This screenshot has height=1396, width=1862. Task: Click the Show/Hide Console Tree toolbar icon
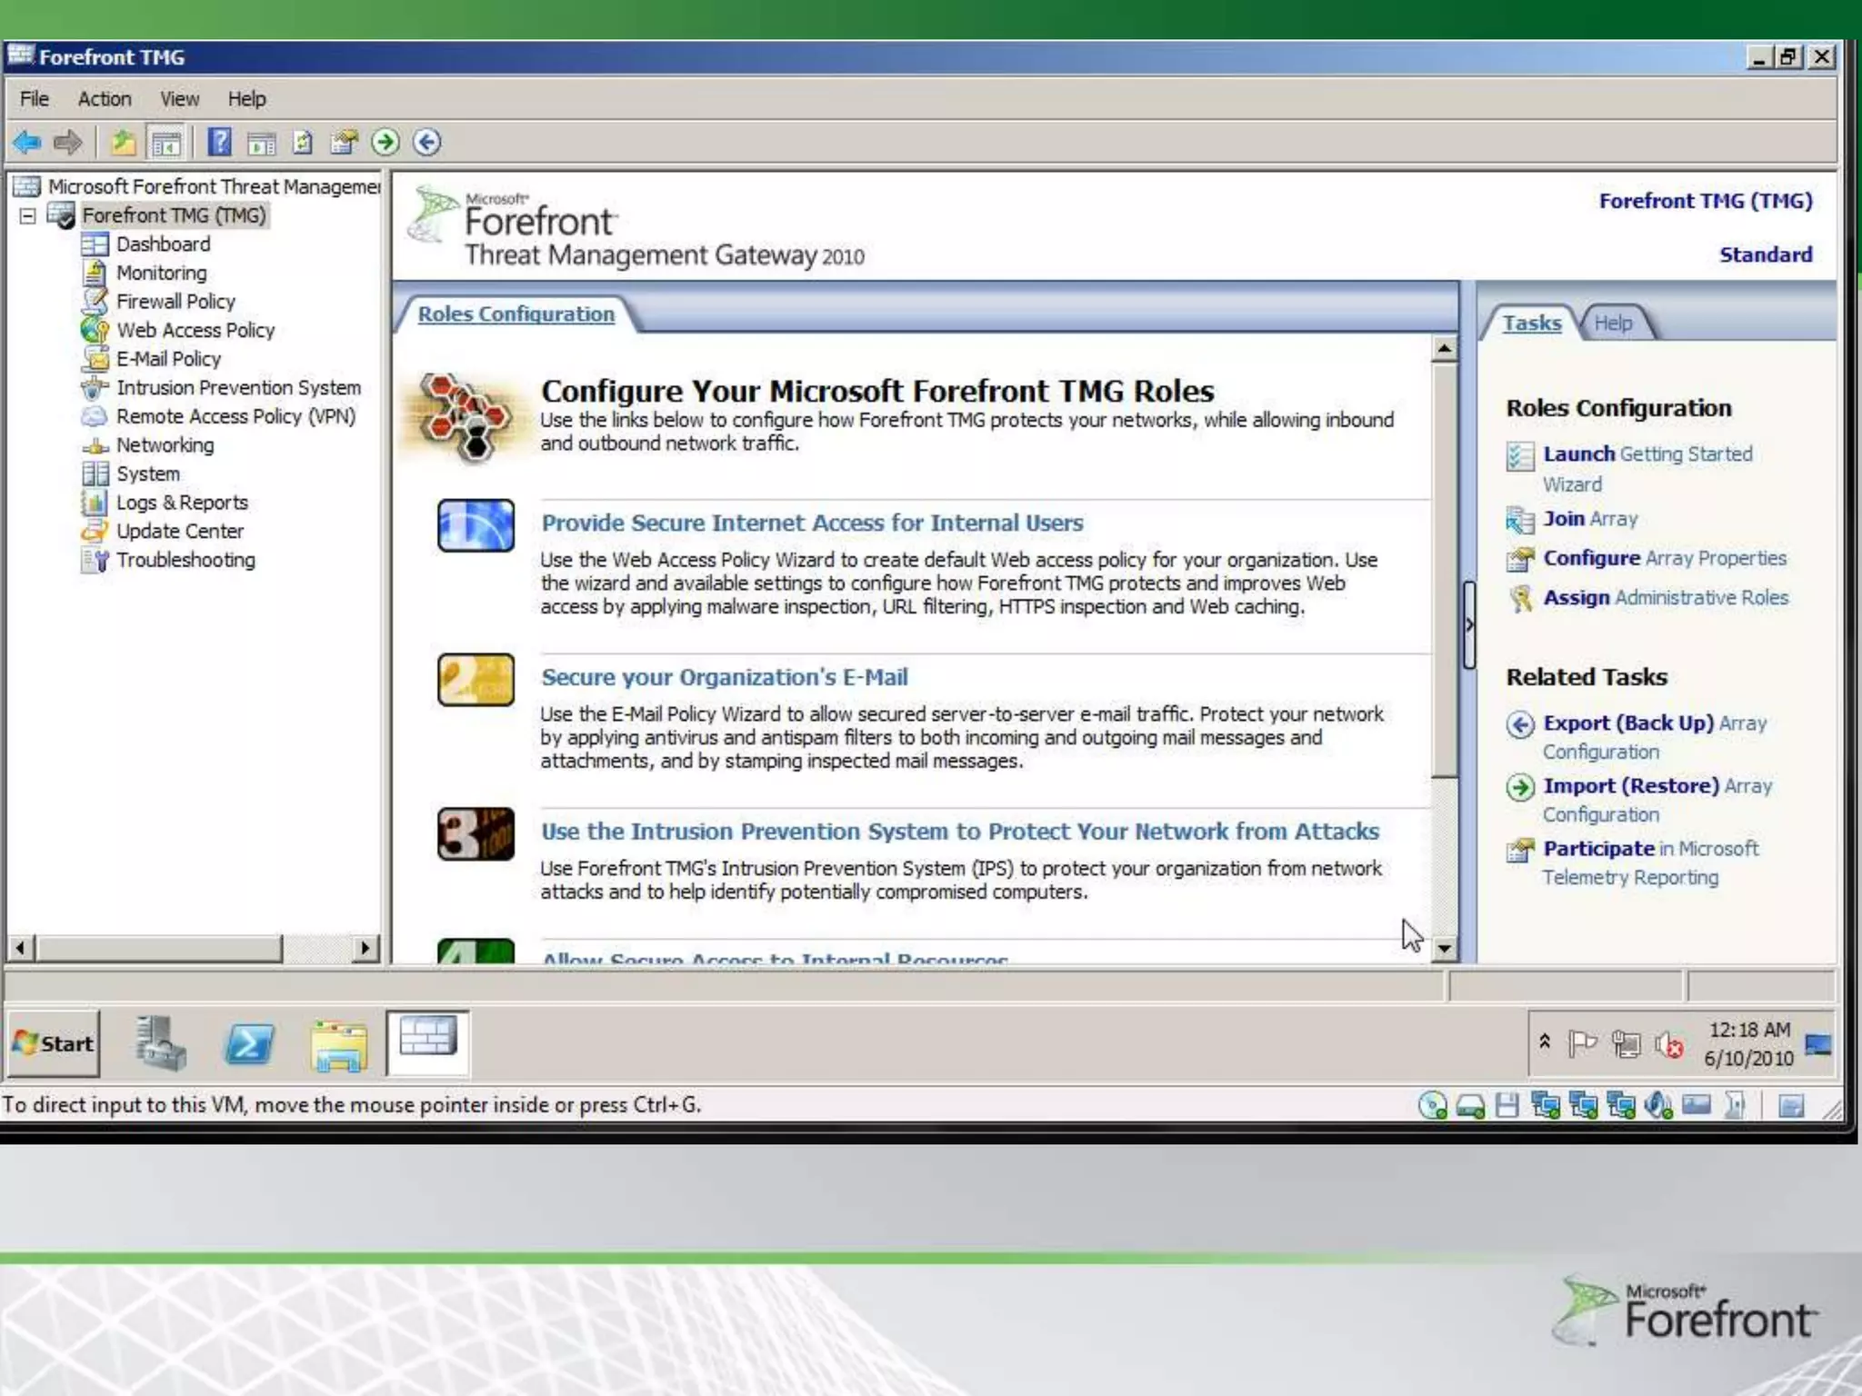[166, 143]
